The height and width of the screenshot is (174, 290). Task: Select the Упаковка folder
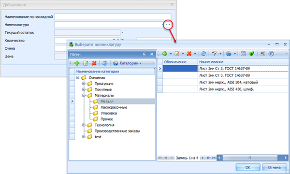point(109,113)
